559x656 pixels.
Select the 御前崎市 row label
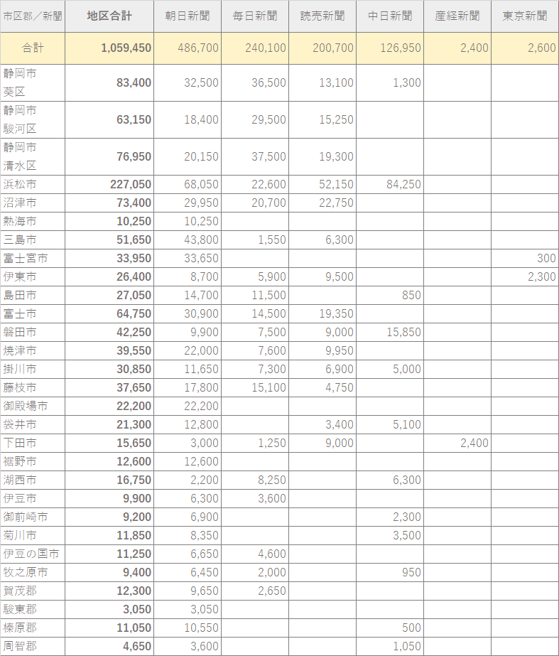tap(33, 517)
